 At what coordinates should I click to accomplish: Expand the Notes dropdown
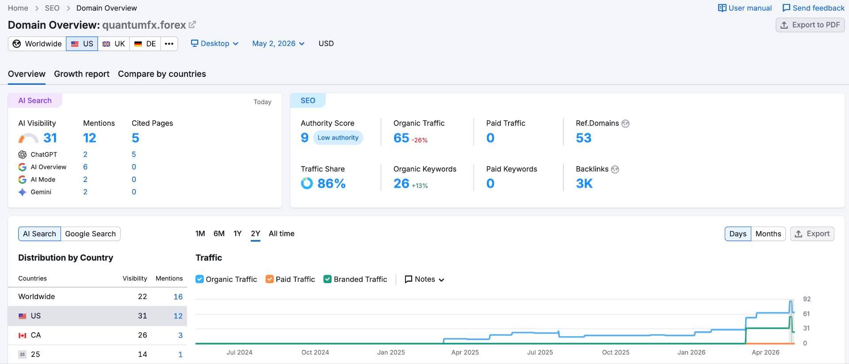424,279
